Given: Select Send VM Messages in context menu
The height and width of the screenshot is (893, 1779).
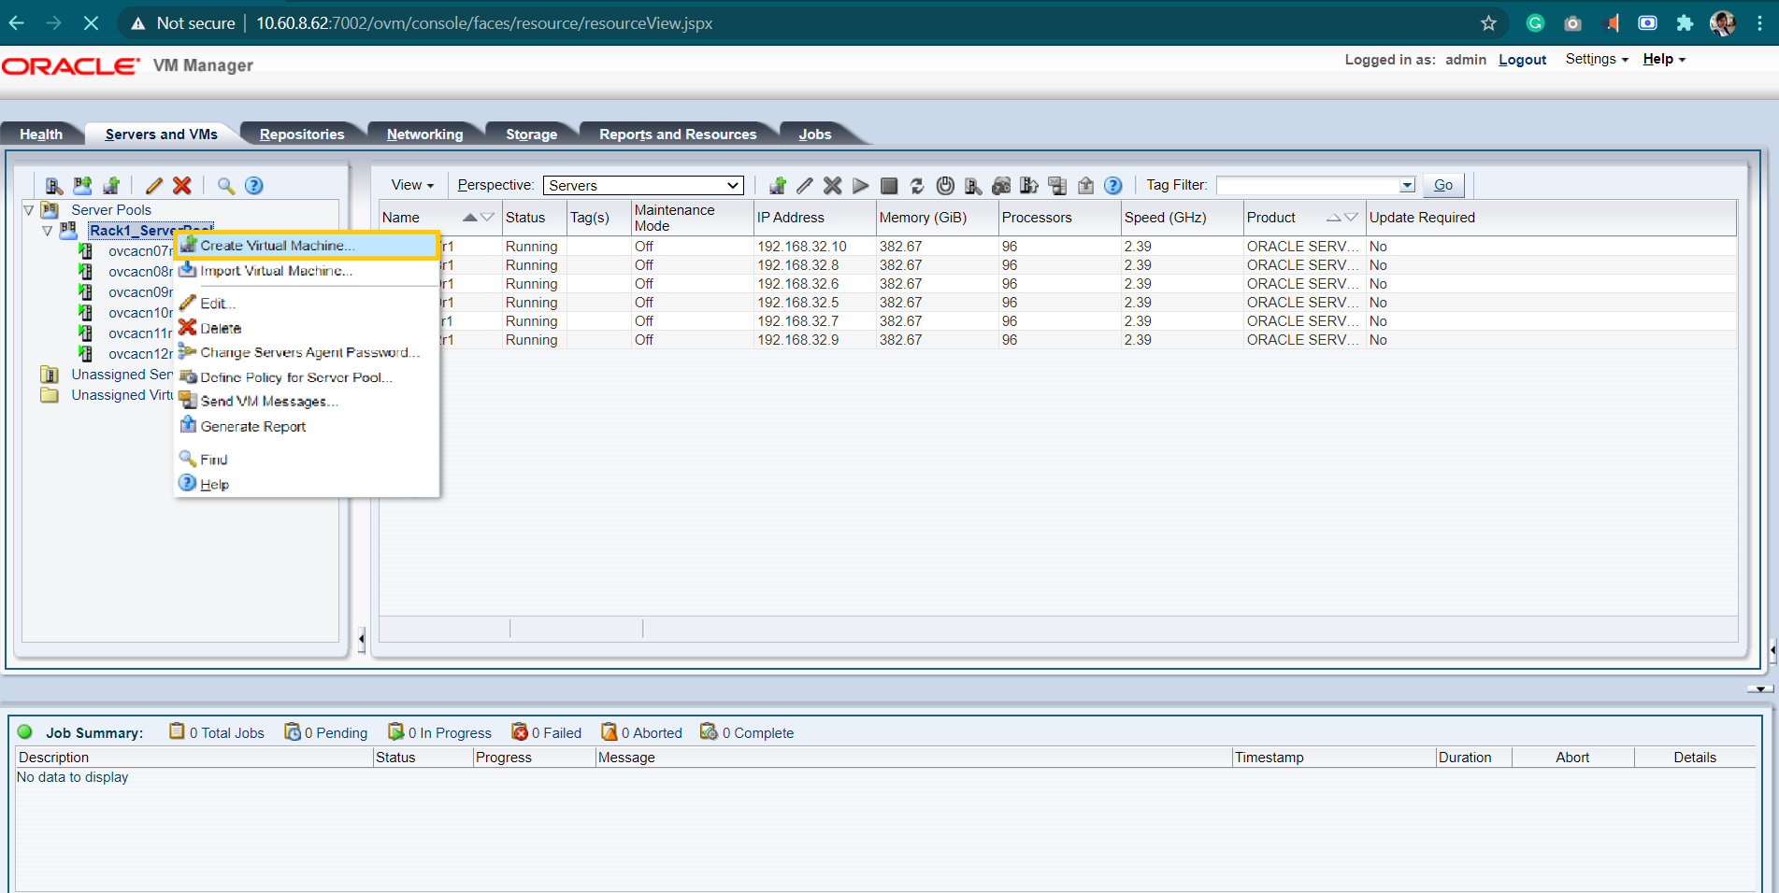Looking at the screenshot, I should pos(307,402).
